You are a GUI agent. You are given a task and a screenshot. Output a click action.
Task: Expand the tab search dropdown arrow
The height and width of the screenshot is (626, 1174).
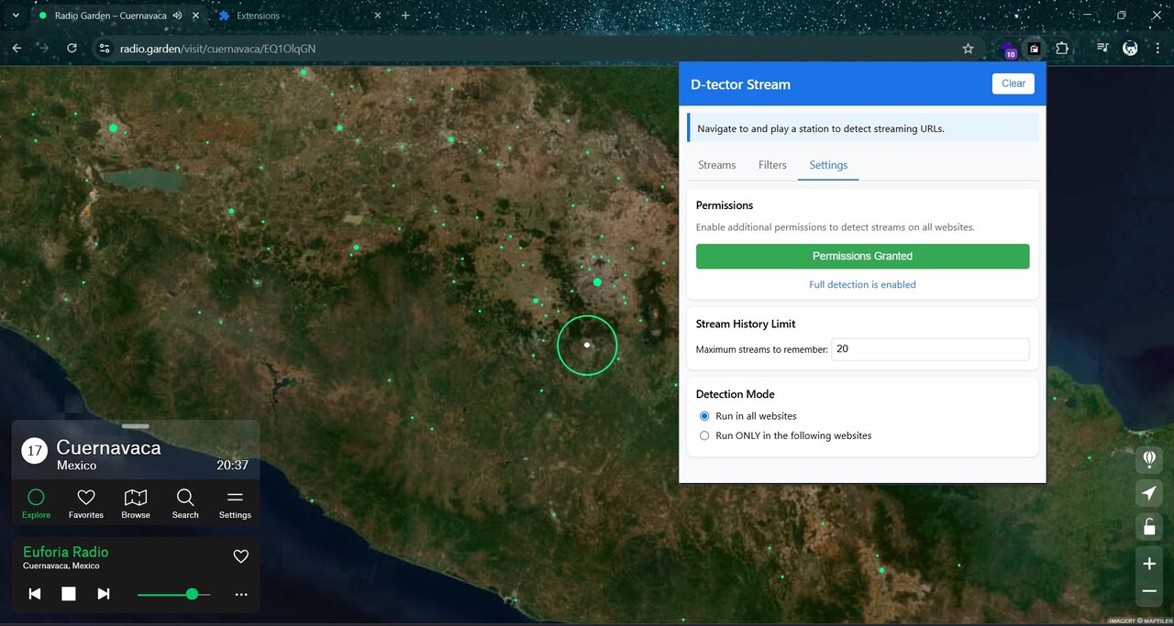point(16,16)
